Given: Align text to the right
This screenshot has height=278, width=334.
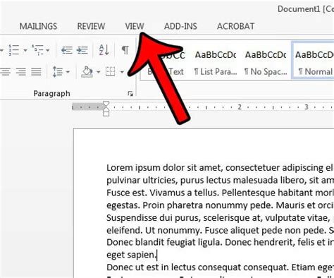Looking at the screenshot, I should (20, 71).
